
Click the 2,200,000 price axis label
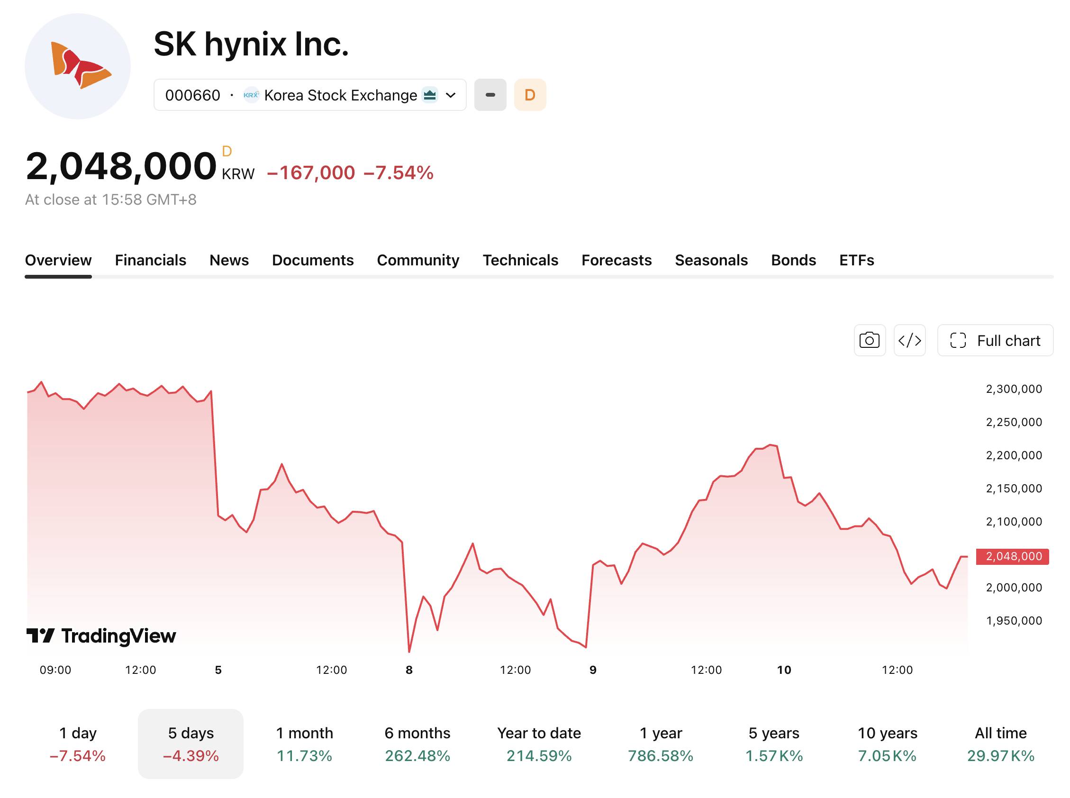pos(1014,455)
